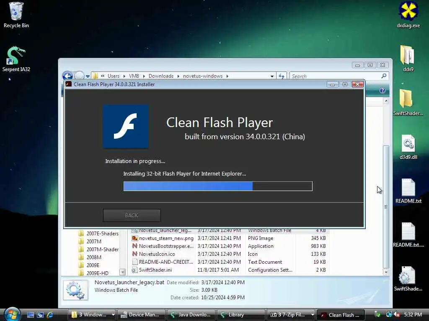This screenshot has height=321, width=429.
Task: Click Switch between windows quick launch icon
Action: click(40, 315)
